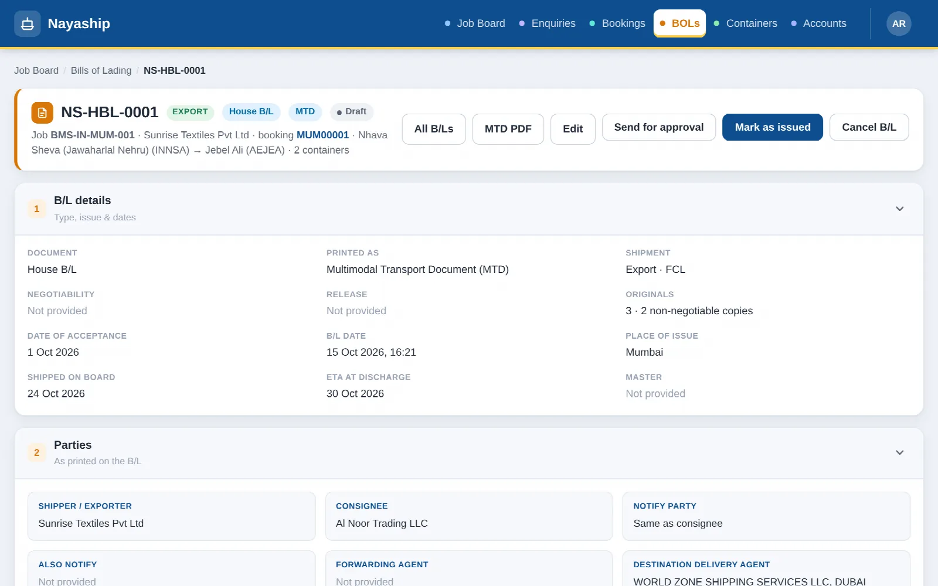The height and width of the screenshot is (586, 938).
Task: Go to the Enquiries nav tab
Action: (x=548, y=23)
